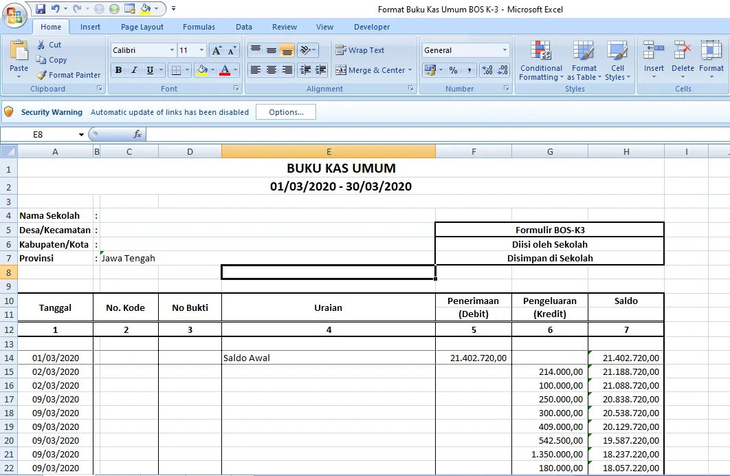Image resolution: width=730 pixels, height=476 pixels.
Task: Open font color dropdown arrow
Action: pos(236,70)
